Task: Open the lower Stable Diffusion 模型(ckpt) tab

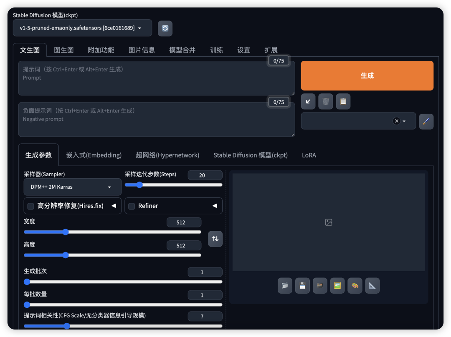Action: coord(251,155)
